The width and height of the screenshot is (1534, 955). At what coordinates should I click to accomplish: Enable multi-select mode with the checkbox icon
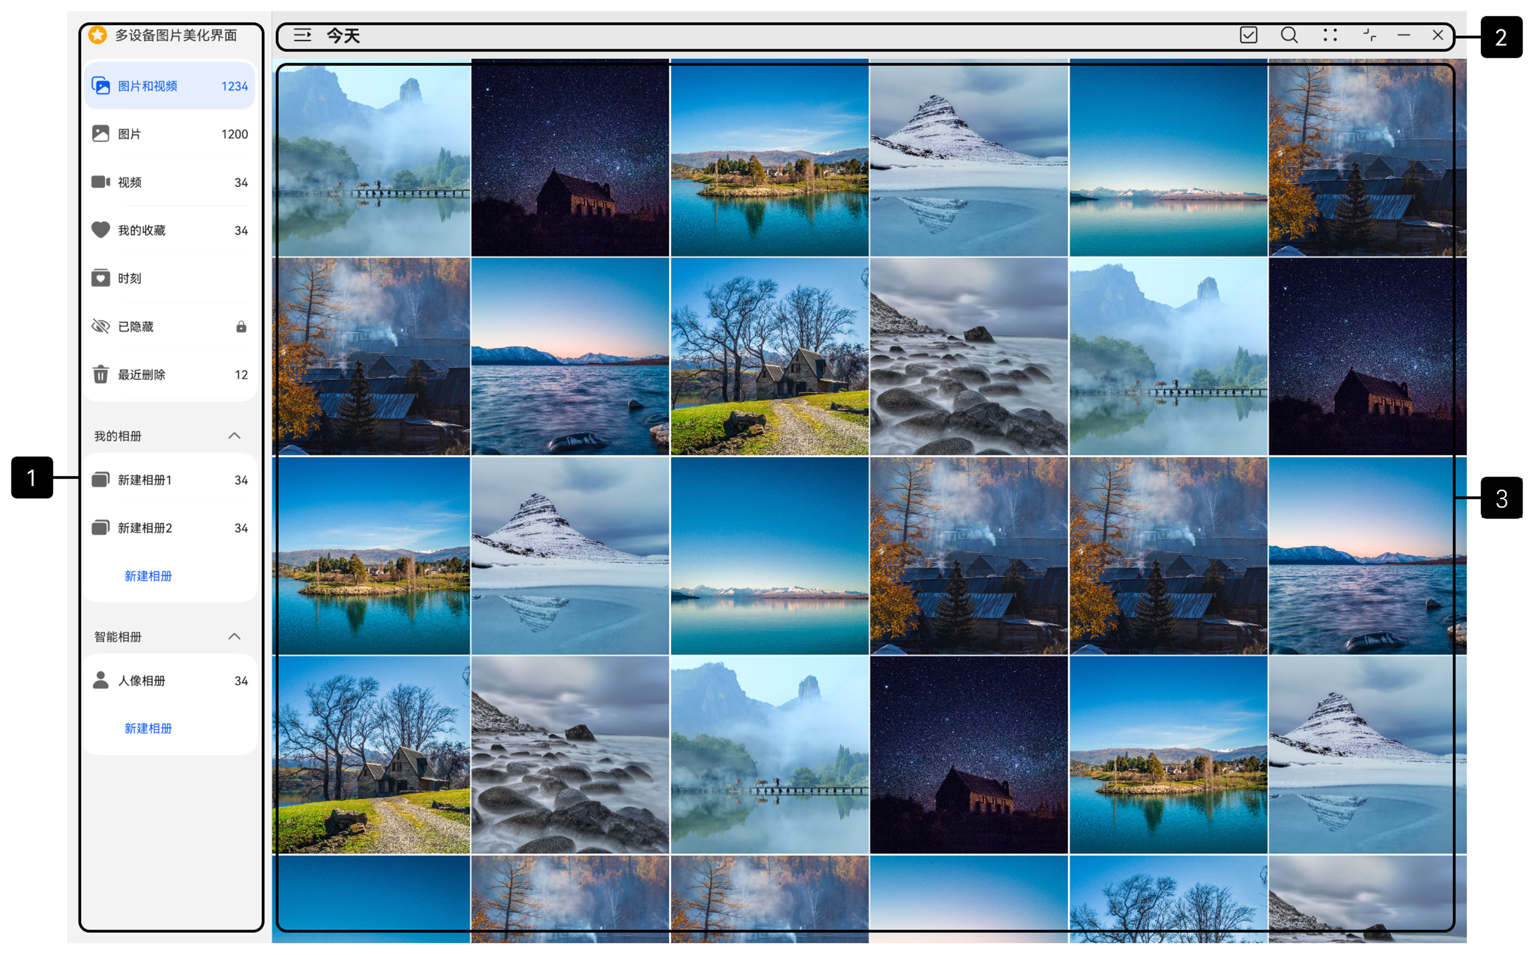pyautogui.click(x=1249, y=35)
